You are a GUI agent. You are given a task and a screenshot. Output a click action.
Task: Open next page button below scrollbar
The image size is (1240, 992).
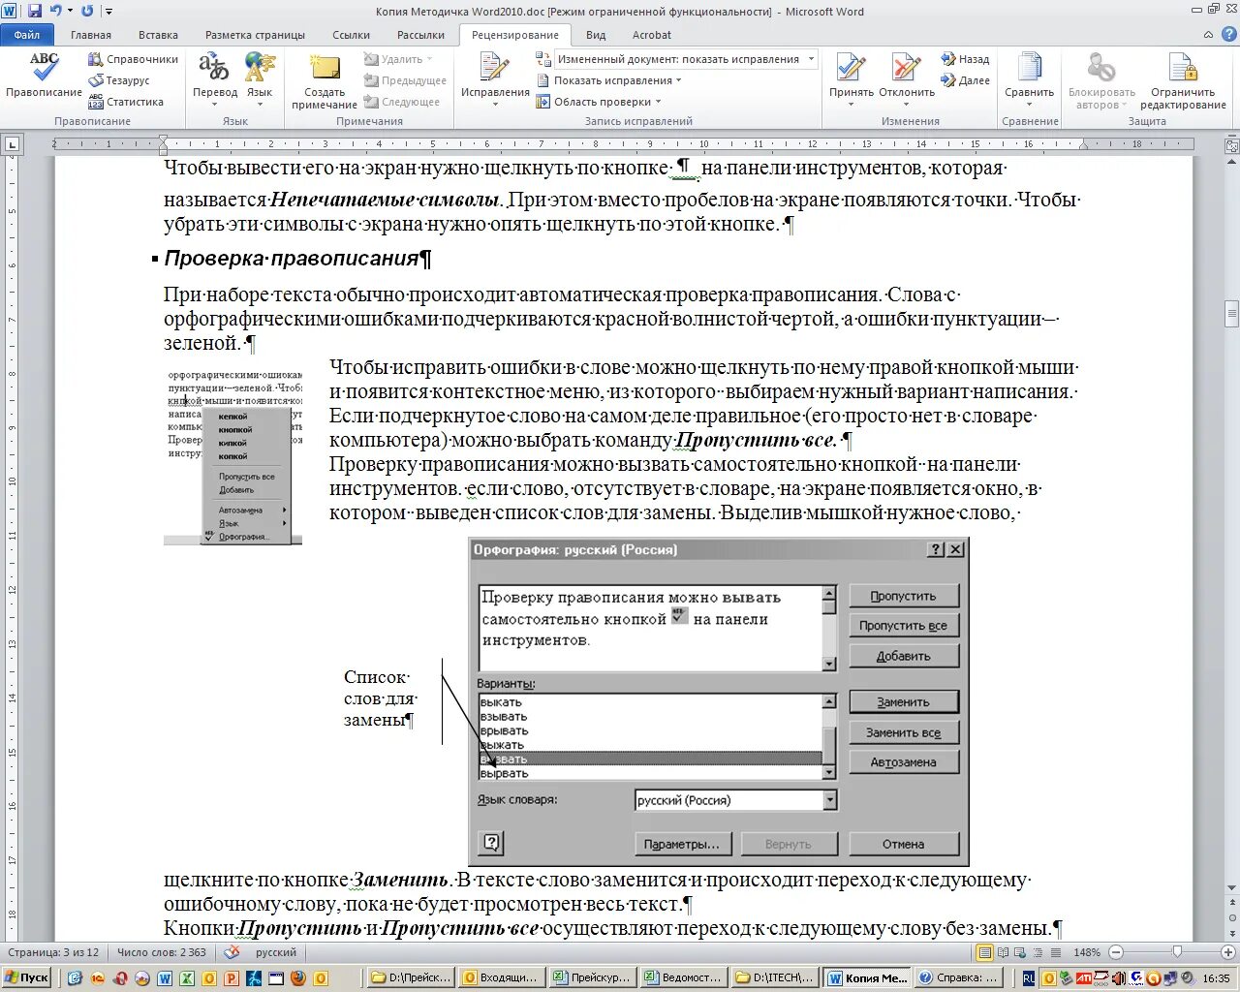[1231, 933]
